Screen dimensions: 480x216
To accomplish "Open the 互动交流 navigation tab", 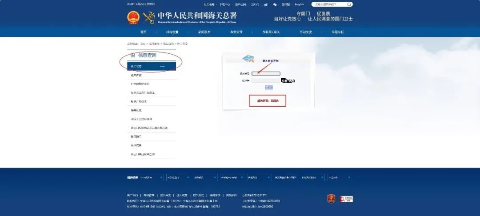I will click(x=305, y=32).
